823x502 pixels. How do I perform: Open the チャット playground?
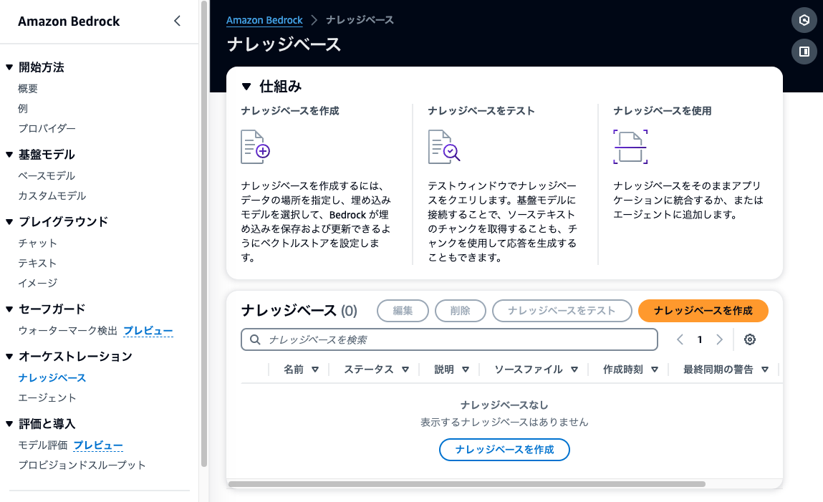[x=37, y=243]
